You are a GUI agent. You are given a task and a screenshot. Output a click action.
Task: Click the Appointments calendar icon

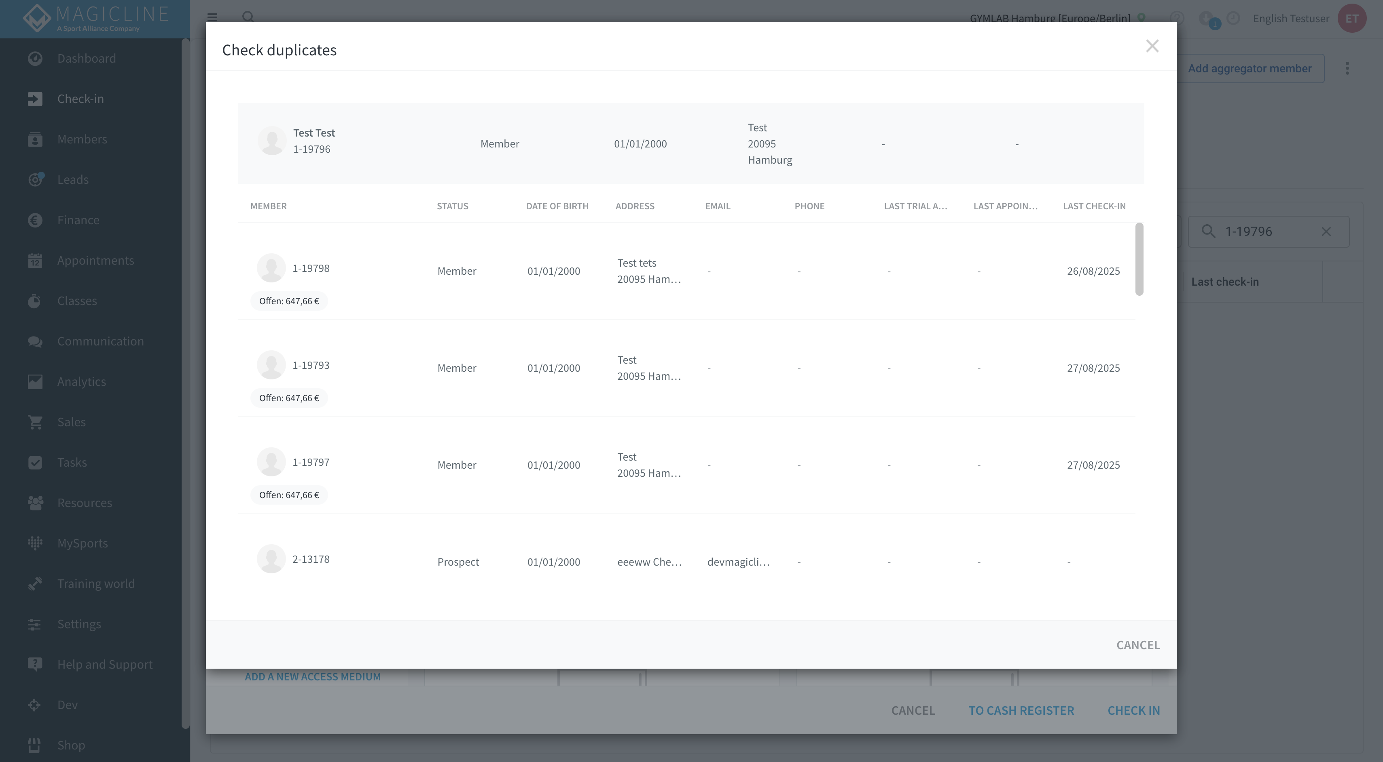[x=35, y=260]
